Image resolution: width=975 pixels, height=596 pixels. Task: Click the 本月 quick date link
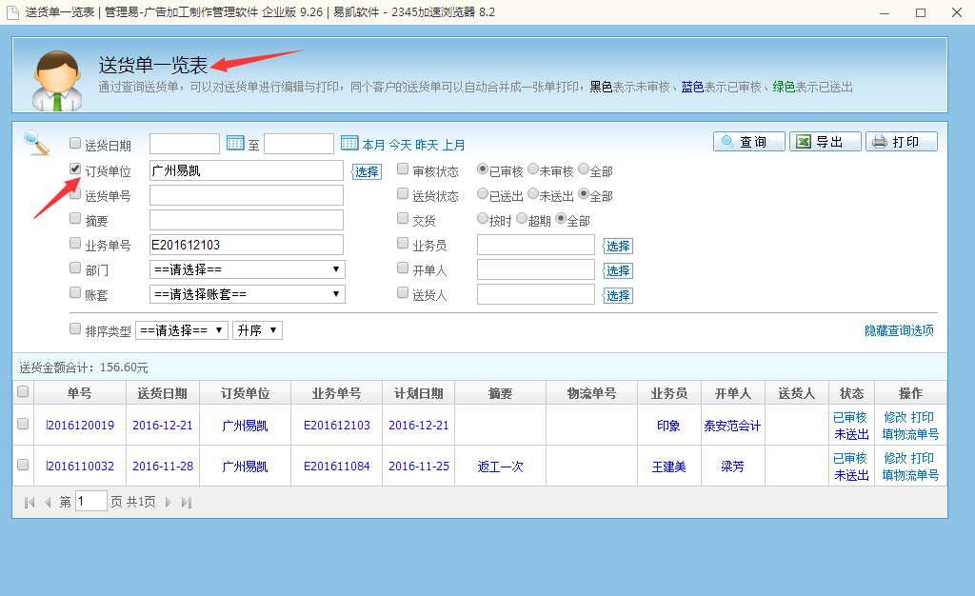click(x=373, y=145)
